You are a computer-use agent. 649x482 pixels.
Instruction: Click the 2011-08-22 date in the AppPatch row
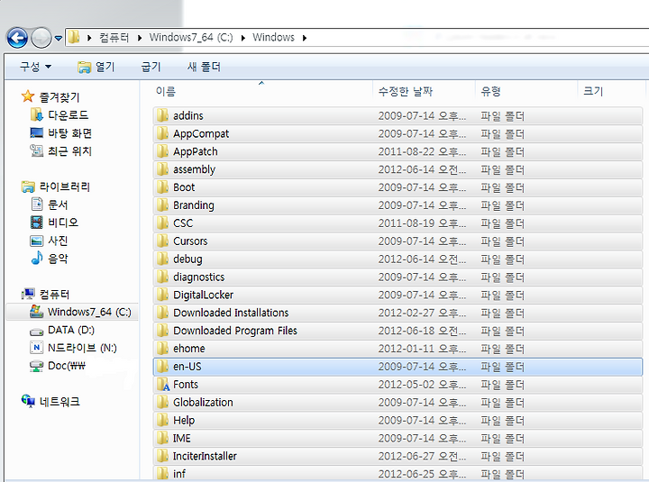pos(422,152)
